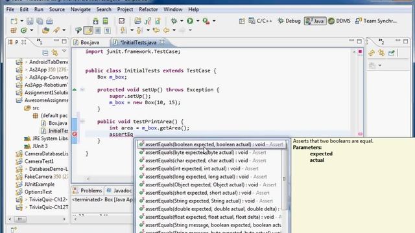415x233 pixels.
Task: Click the Last Edit Location icon
Action: (x=156, y=30)
